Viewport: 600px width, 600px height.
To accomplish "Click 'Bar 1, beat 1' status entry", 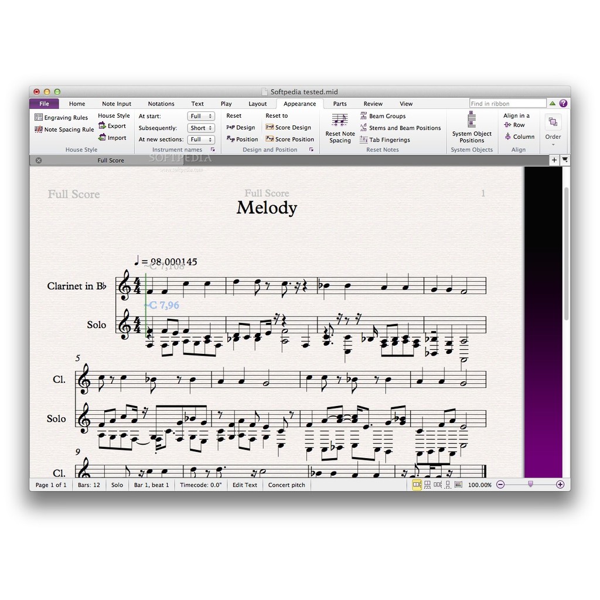I will point(152,485).
